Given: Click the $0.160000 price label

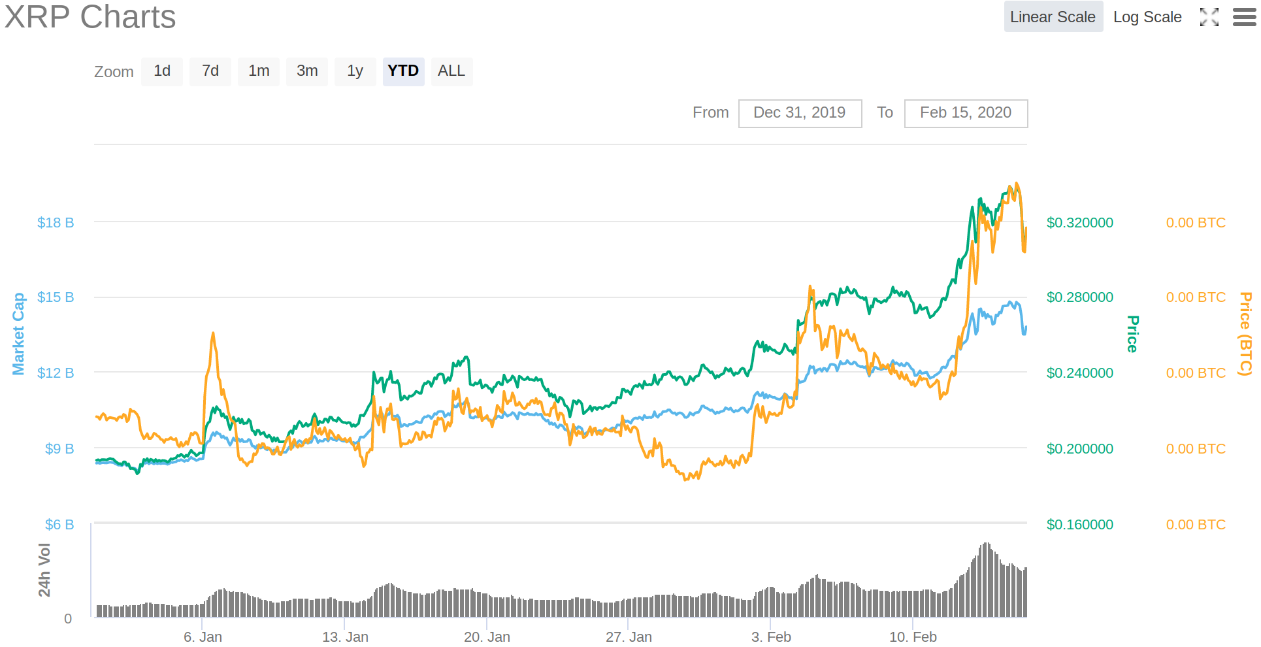Looking at the screenshot, I should (1080, 525).
